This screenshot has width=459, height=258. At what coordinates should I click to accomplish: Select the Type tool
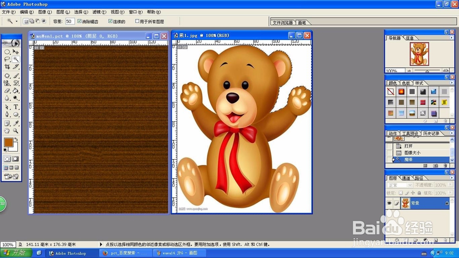coord(16,107)
